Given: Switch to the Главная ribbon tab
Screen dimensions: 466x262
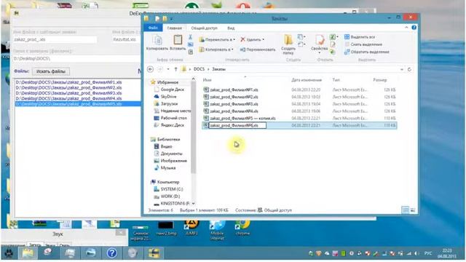Looking at the screenshot, I should click(174, 28).
